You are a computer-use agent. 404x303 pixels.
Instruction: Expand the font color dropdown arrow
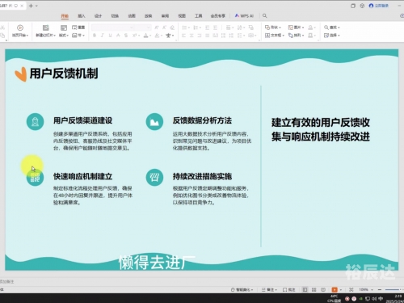[x=149, y=36]
